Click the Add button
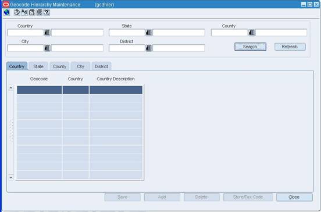 (162, 197)
